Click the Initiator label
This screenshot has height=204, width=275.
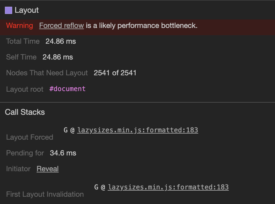18,169
